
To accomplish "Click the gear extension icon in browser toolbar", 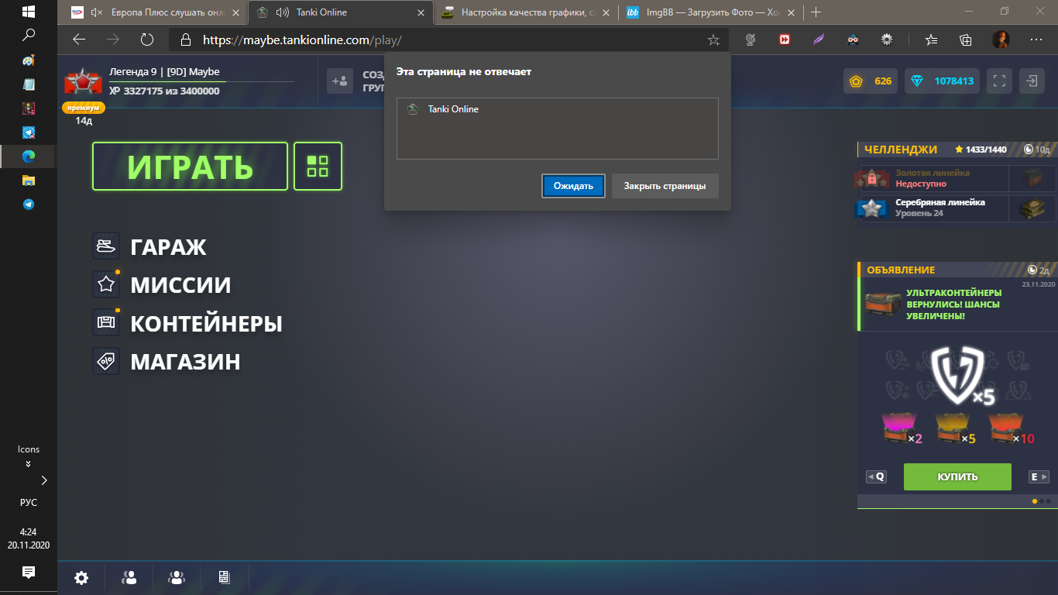I will tap(887, 40).
